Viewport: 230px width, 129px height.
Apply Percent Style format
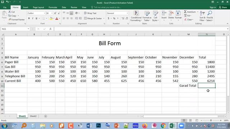click(x=114, y=18)
